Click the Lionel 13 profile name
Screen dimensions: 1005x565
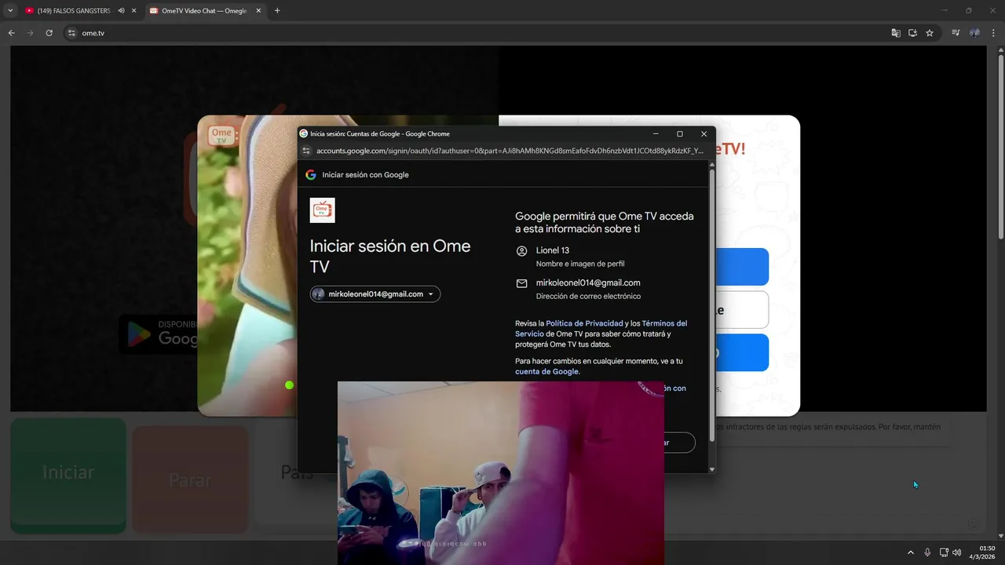coord(553,250)
